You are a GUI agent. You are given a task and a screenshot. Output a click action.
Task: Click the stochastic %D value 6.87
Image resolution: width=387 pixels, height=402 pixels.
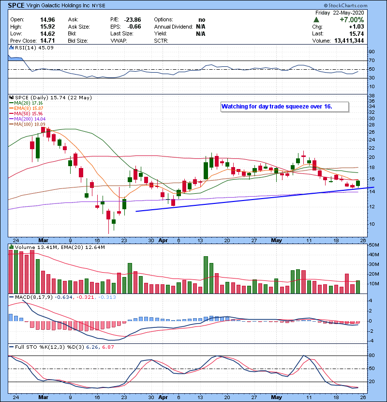(x=108, y=347)
